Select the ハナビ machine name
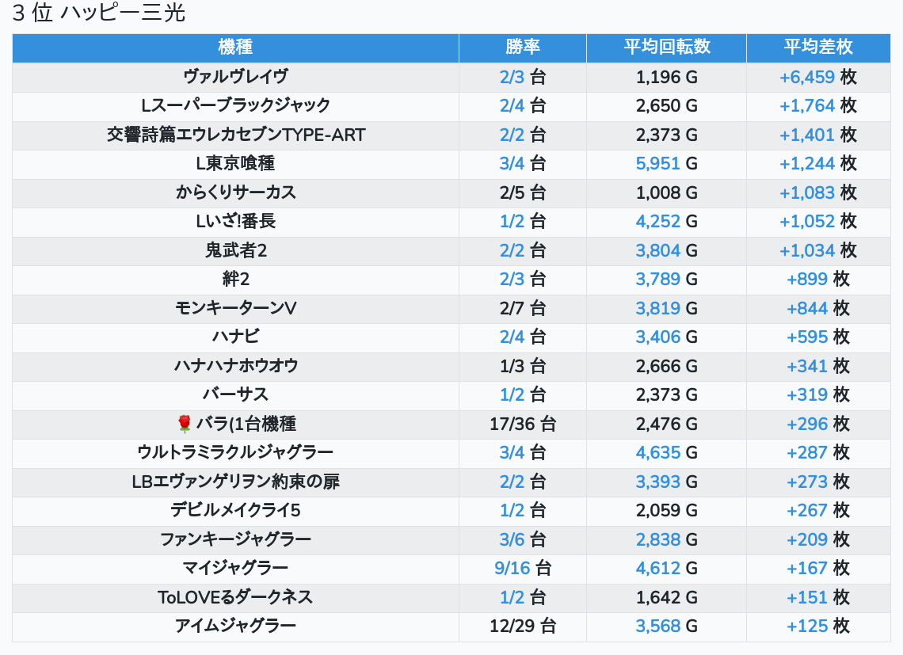This screenshot has height=655, width=903. click(235, 337)
